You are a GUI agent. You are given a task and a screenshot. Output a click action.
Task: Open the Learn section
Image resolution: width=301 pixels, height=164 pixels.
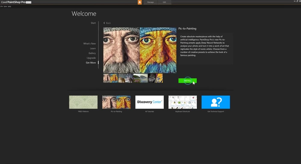(x=93, y=49)
